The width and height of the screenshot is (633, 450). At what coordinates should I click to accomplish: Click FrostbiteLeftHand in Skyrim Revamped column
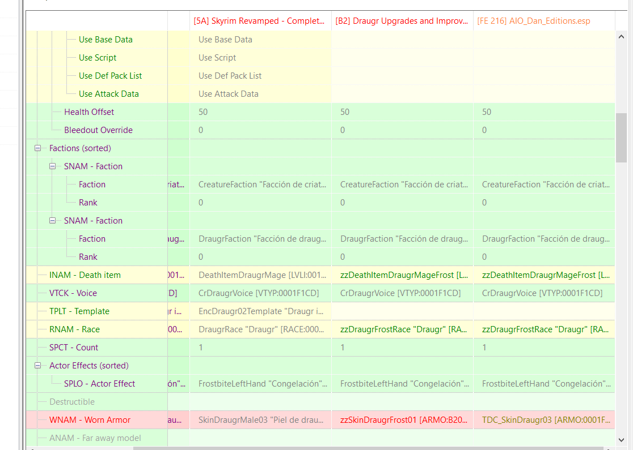tap(260, 384)
